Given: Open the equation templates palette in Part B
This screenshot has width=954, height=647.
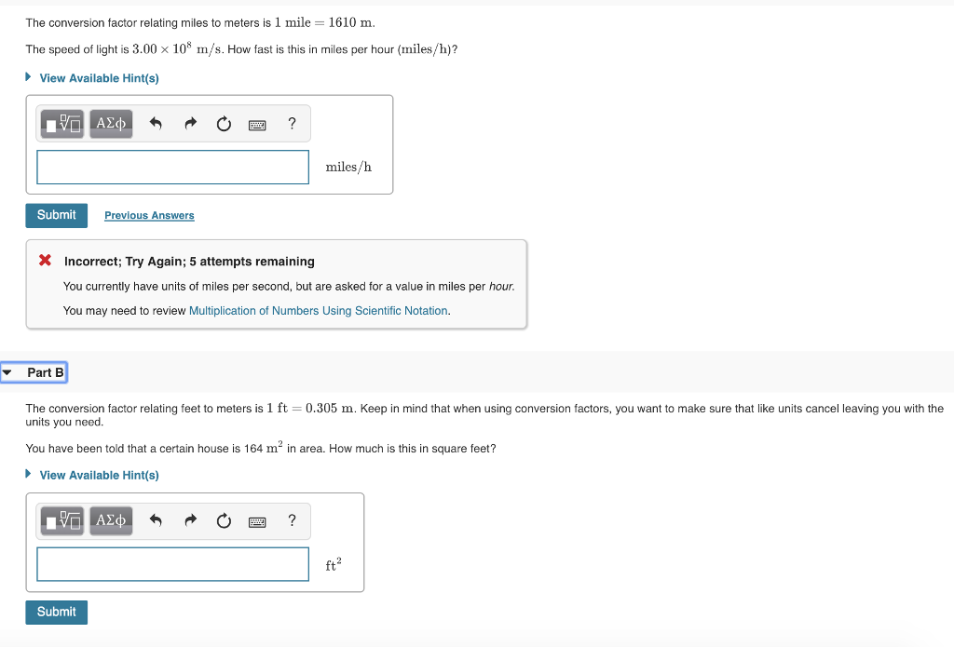Looking at the screenshot, I should coord(61,520).
